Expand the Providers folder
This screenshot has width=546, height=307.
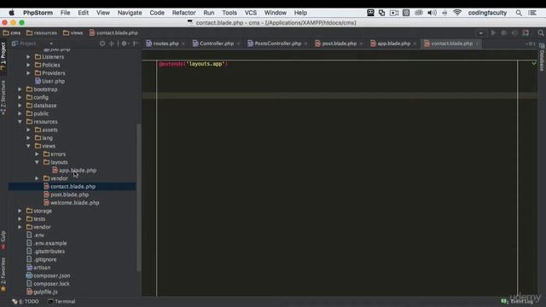pos(28,73)
